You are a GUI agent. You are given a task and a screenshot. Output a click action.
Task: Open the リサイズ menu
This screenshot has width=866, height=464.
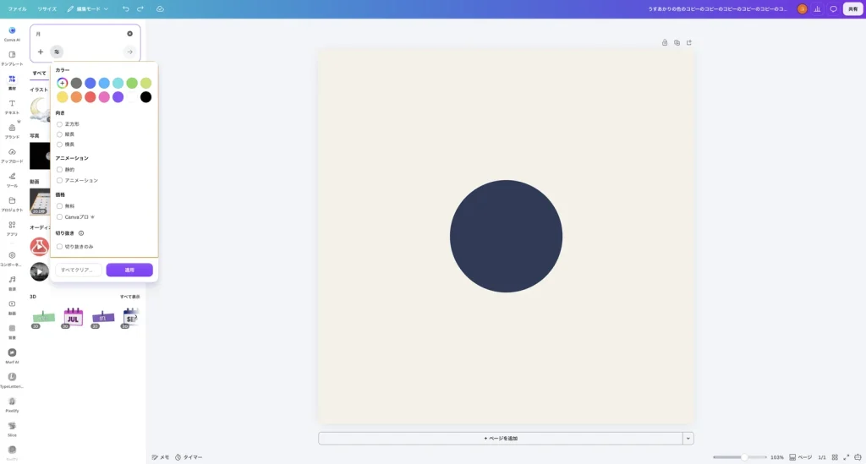tap(47, 8)
